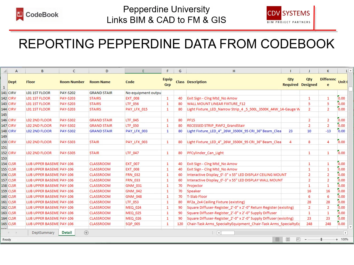Click difference value -13
Image resolution: width=354 pixels, height=265 pixels.
(x=328, y=131)
